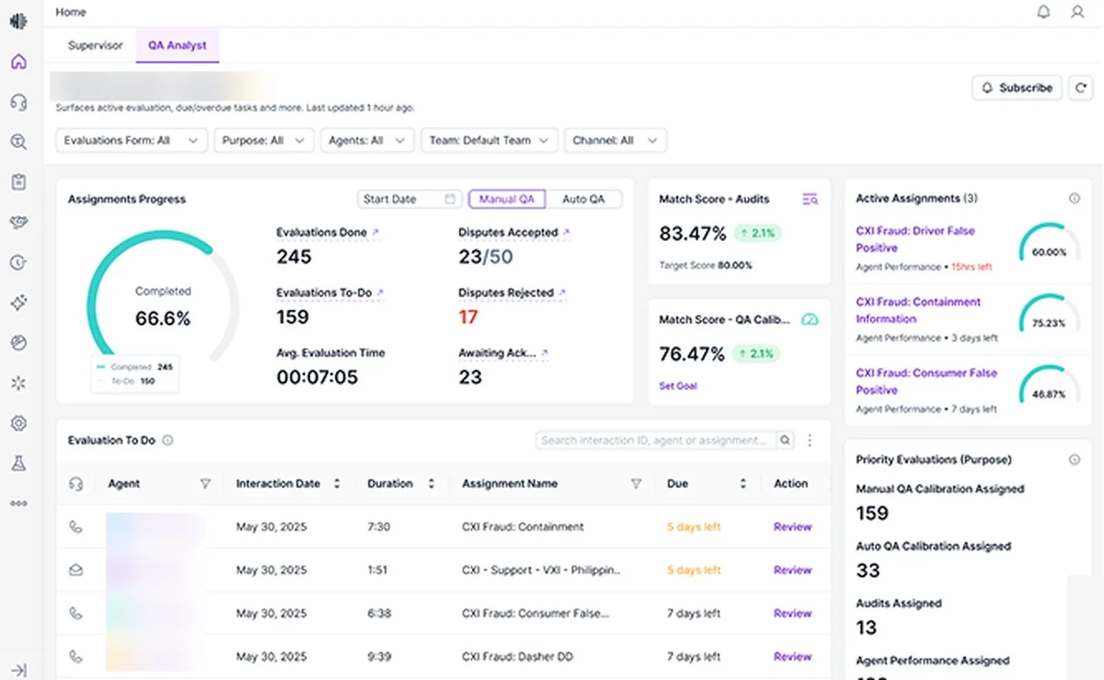
Task: Select the QA Analyst tab
Action: (177, 46)
